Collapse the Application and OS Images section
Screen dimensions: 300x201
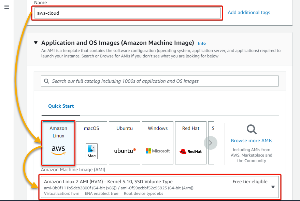point(36,42)
